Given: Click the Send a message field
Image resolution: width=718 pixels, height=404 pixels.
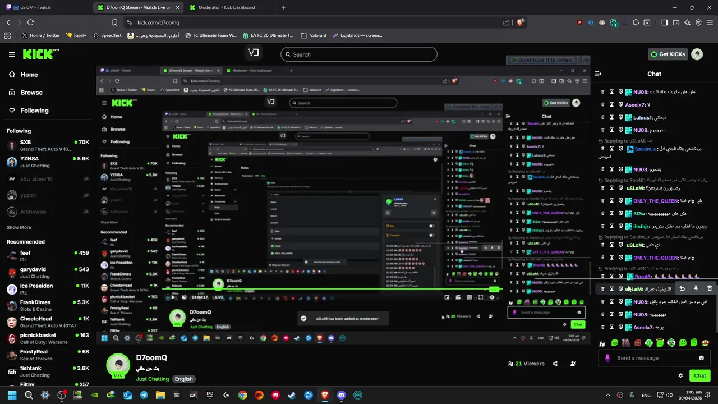Looking at the screenshot, I should 655,358.
